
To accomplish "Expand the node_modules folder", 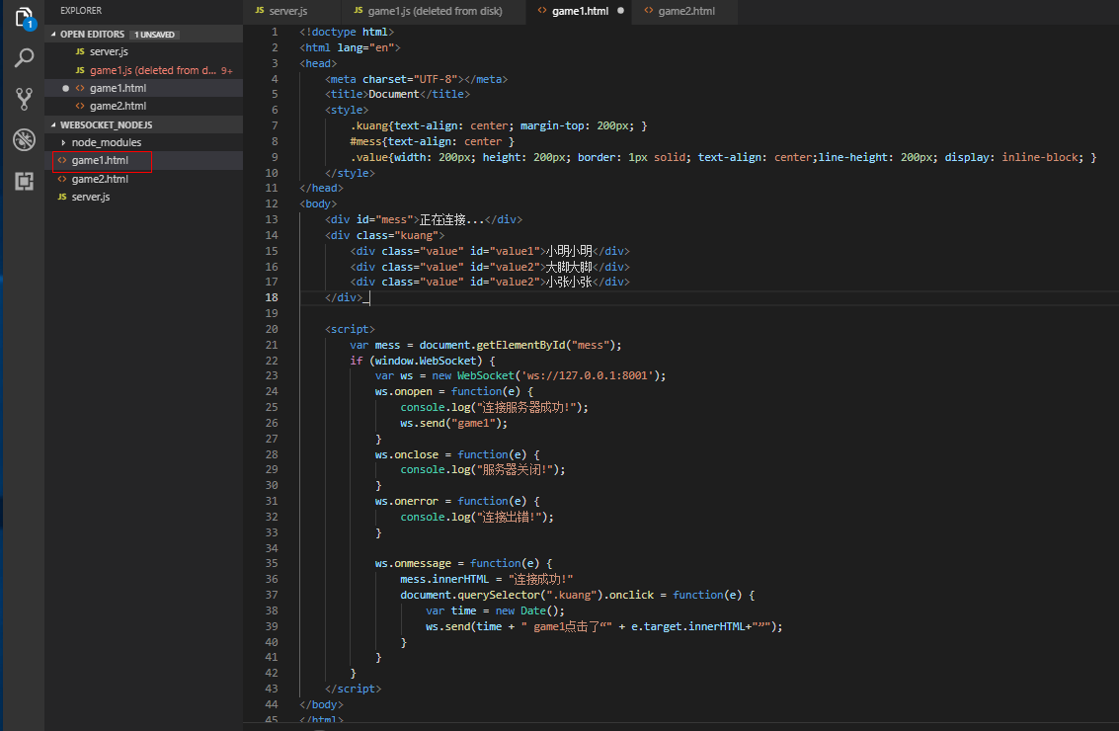I will [106, 142].
